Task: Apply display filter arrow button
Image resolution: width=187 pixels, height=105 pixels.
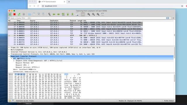Action: (x=168, y=18)
